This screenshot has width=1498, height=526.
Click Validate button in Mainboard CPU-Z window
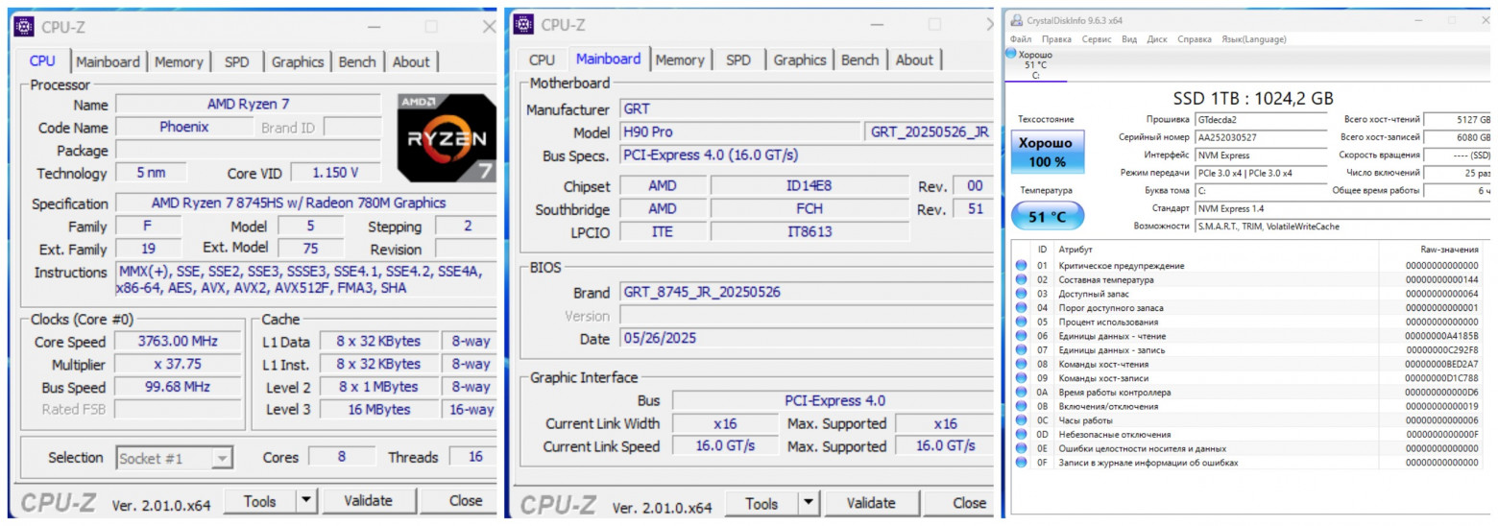(871, 503)
